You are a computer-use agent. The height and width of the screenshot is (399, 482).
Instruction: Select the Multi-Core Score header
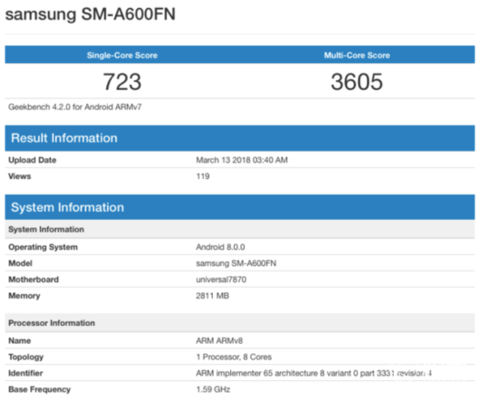(x=357, y=55)
